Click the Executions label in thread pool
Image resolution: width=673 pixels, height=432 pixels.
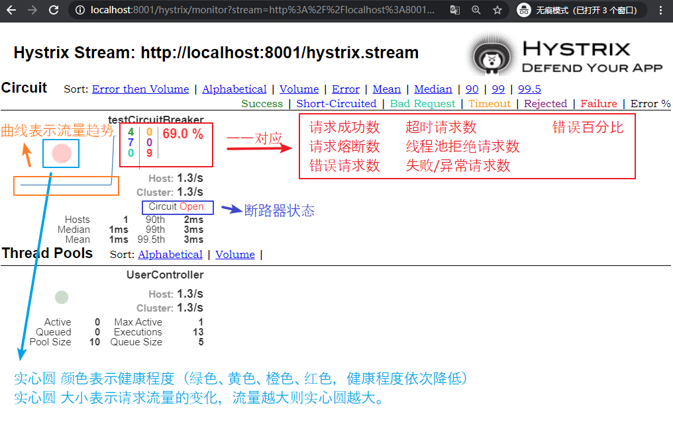(138, 332)
